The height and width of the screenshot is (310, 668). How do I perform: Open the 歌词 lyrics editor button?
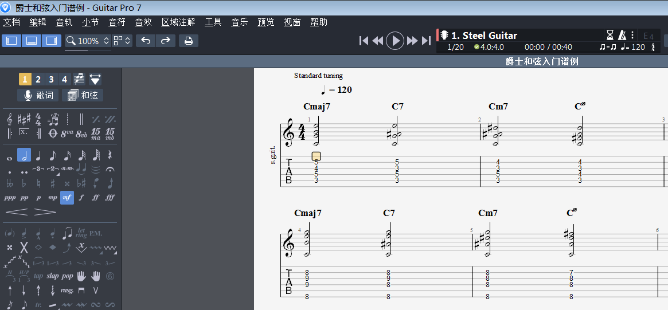(x=39, y=95)
